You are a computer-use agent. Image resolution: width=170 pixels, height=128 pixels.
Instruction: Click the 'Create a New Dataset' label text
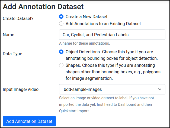coord(86,17)
